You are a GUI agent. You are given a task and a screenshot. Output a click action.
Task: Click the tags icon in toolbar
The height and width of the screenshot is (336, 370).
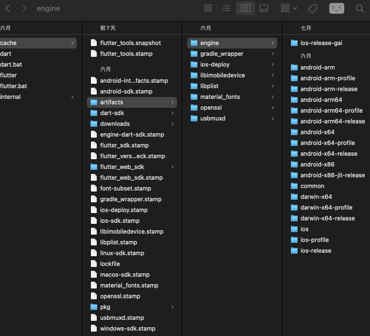[313, 8]
